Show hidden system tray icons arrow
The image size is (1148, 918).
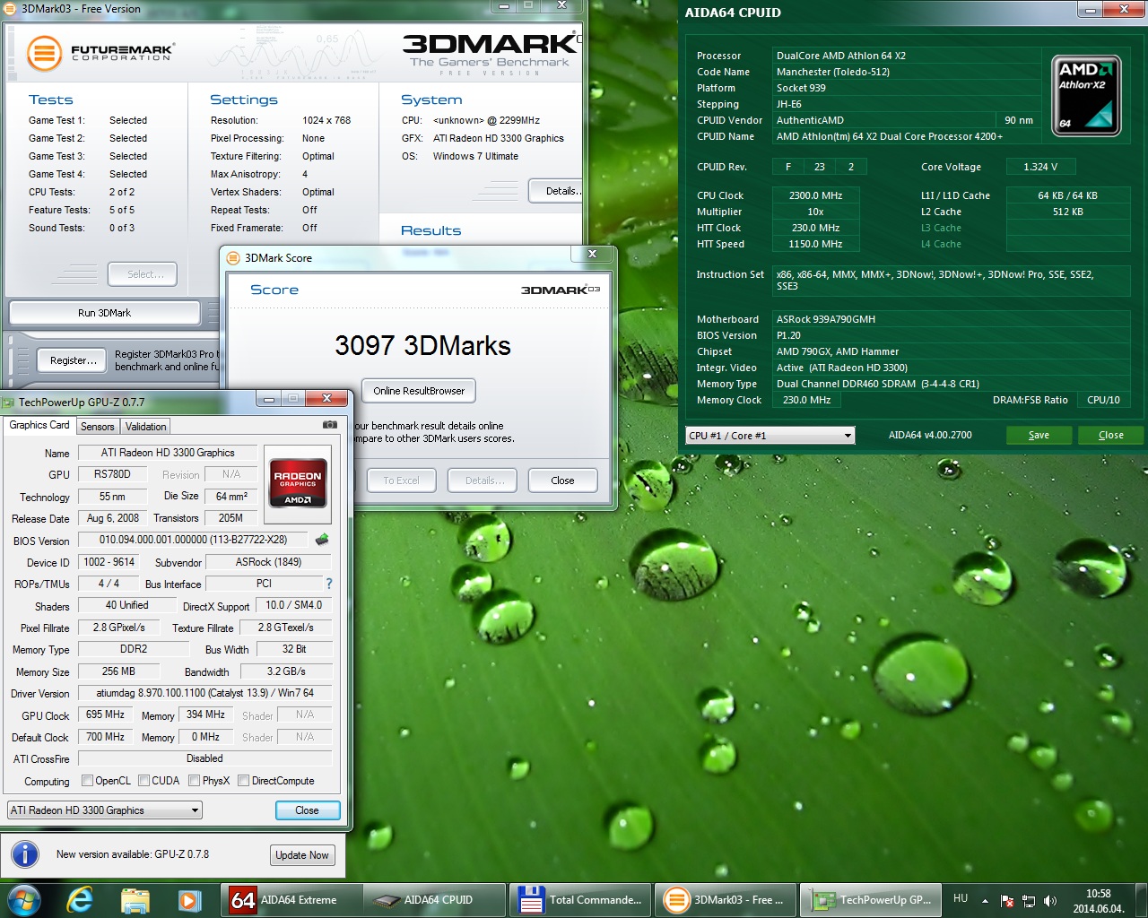click(985, 900)
